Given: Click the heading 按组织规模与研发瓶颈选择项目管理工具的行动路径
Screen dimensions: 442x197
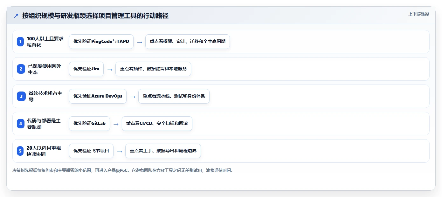Looking at the screenshot, I should pyautogui.click(x=95, y=16).
